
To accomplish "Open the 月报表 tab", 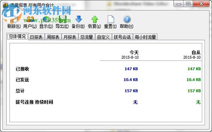I will tap(70, 37).
